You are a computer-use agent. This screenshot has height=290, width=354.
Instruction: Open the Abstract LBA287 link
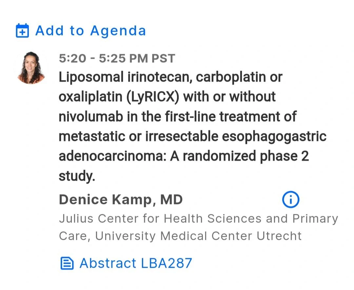[135, 263]
